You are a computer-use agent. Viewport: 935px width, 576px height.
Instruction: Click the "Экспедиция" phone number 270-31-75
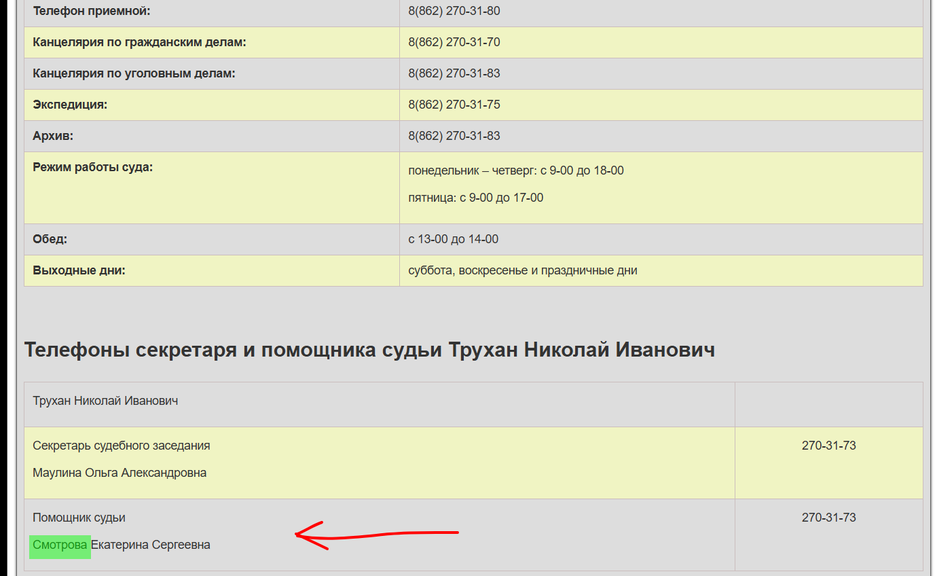[x=454, y=105]
